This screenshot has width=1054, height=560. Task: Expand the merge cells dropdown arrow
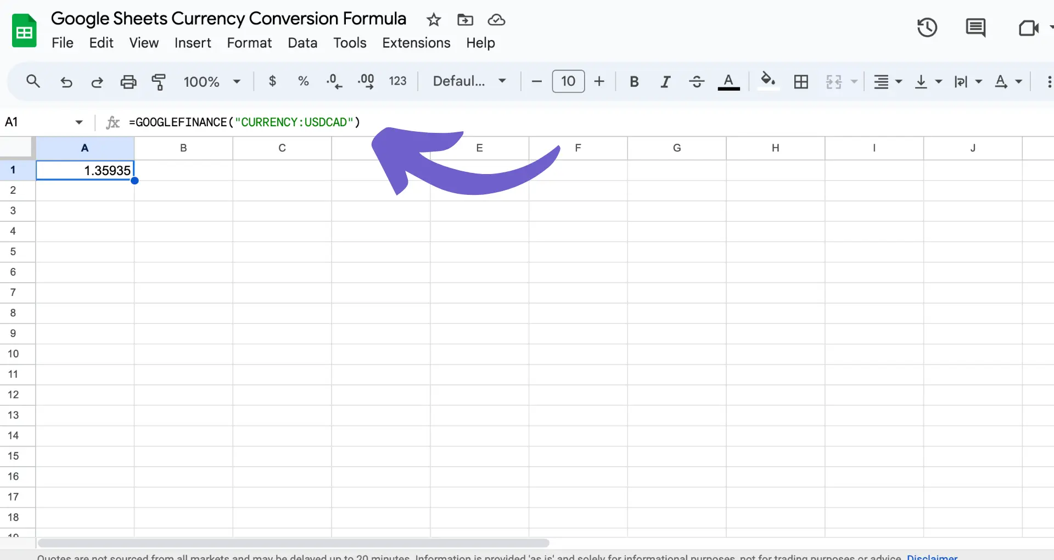click(854, 82)
